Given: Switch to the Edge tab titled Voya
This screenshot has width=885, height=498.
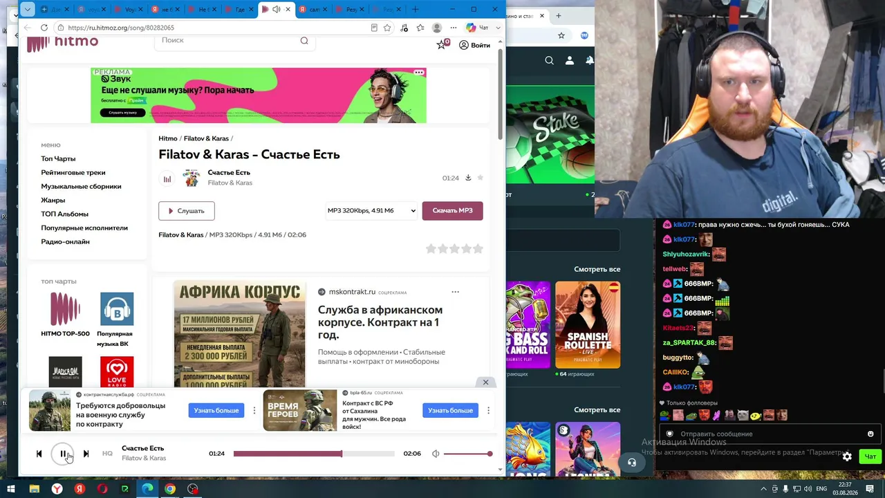Looking at the screenshot, I should coord(129,10).
